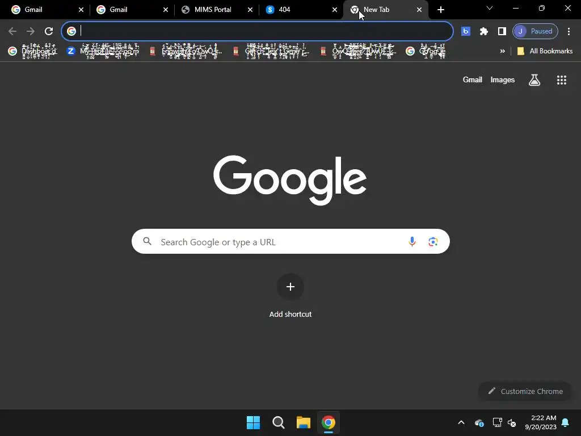Open File Explorer from taskbar
The height and width of the screenshot is (436, 581).
click(x=303, y=422)
